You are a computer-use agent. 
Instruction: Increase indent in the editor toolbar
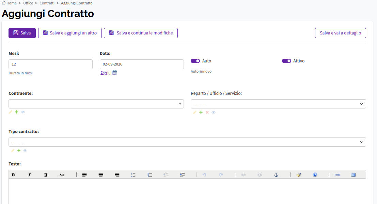pos(183,175)
